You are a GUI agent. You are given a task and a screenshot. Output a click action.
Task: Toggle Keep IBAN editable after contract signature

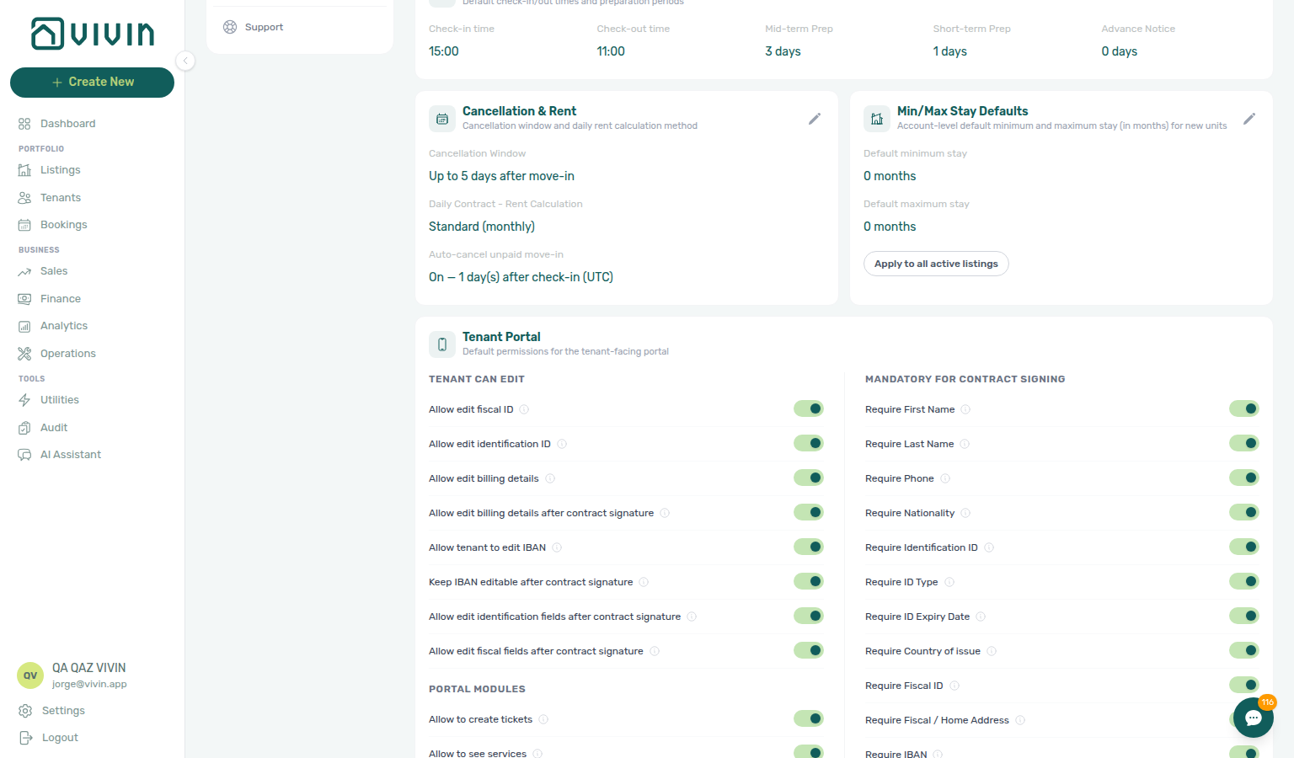[809, 582]
